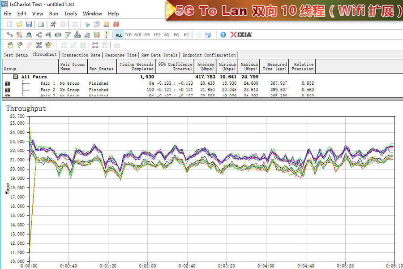Click the Print icon in the toolbar

(41, 24)
